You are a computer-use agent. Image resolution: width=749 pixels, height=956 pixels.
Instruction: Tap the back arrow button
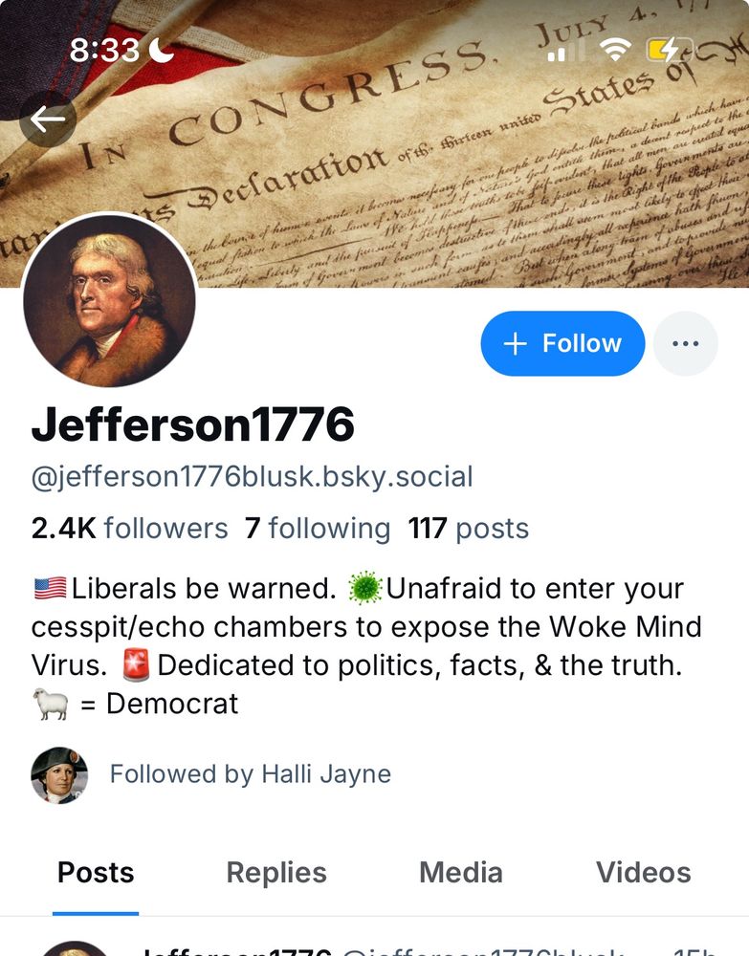point(48,119)
